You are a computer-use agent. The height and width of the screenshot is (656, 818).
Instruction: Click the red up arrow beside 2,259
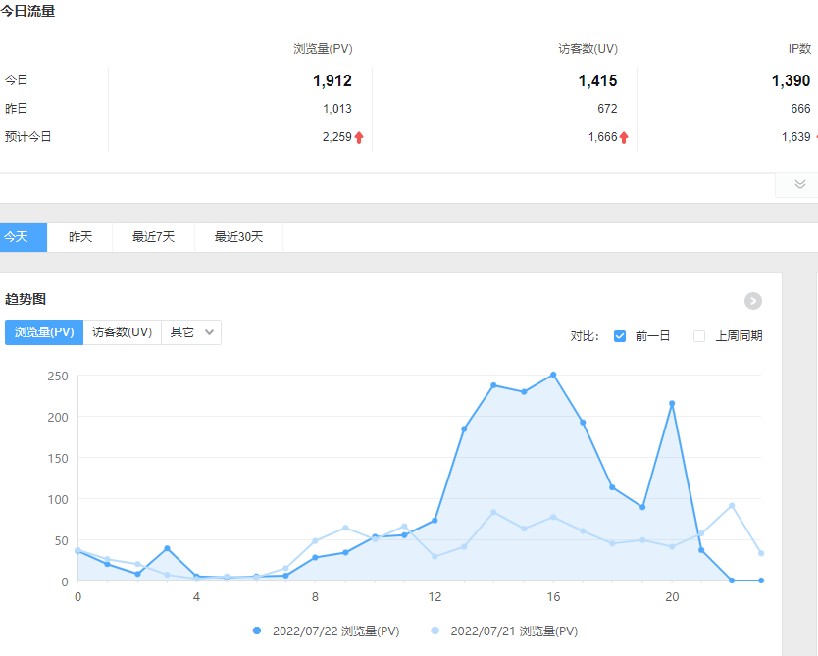coord(359,137)
